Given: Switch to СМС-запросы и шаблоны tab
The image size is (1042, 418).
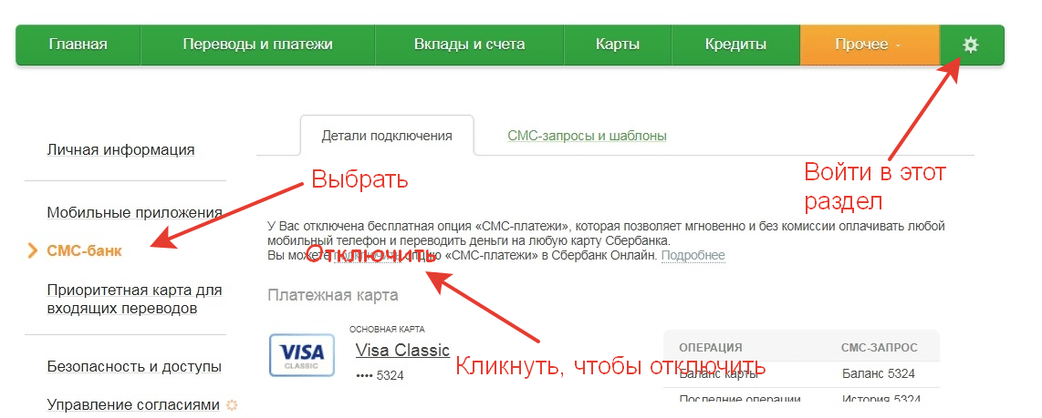Looking at the screenshot, I should click(x=587, y=136).
